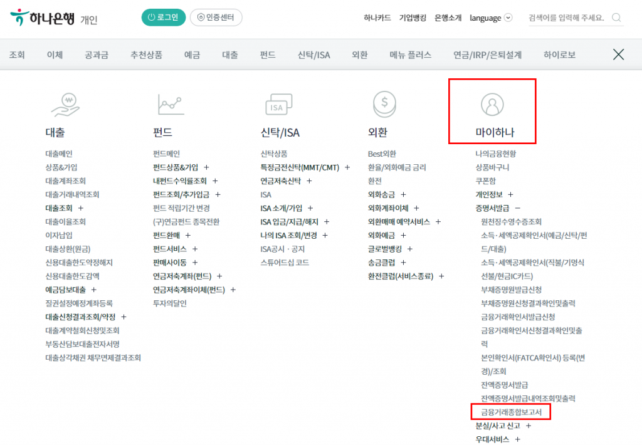Open 투자의달인 link
642x445 pixels.
tap(169, 303)
